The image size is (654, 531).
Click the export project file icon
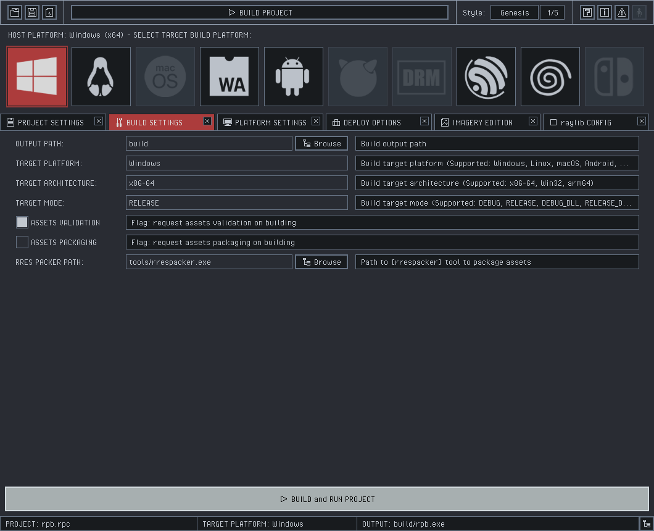tap(49, 12)
